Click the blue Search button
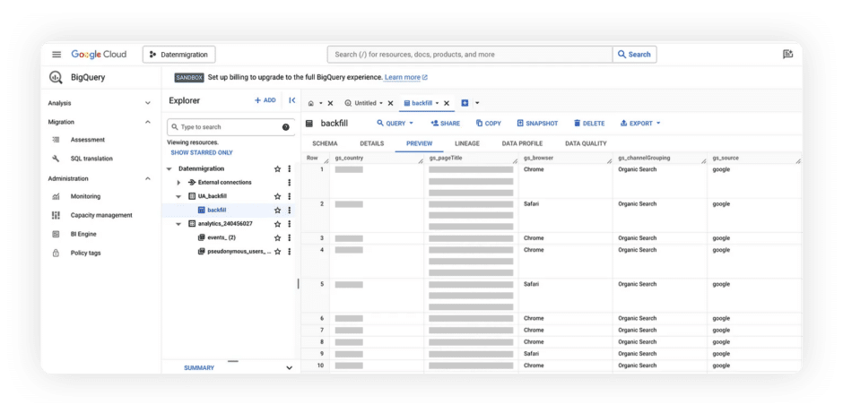Screen dimensions: 843x413 pyautogui.click(x=634, y=55)
